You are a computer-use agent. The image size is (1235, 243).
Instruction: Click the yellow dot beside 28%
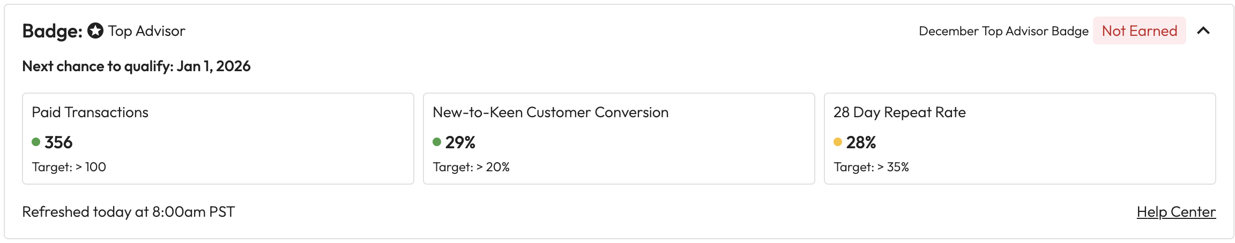(x=838, y=142)
